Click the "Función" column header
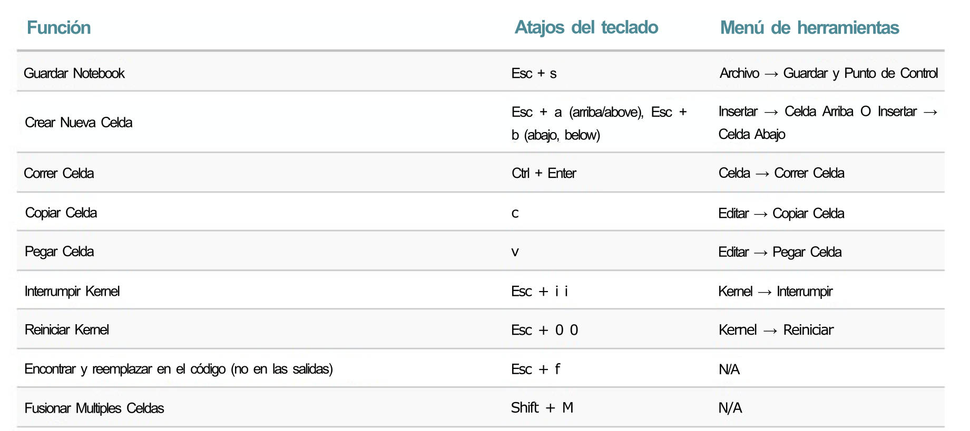Image resolution: width=970 pixels, height=431 pixels. [x=58, y=28]
